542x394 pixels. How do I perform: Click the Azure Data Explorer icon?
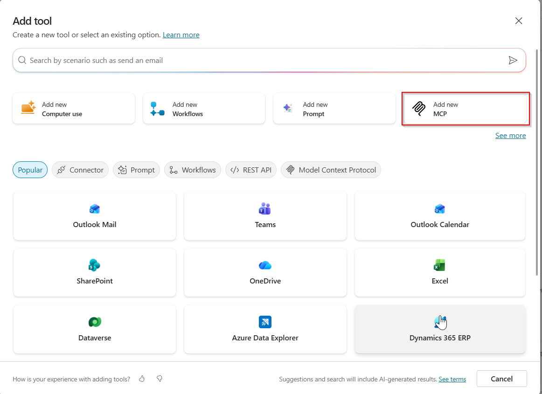click(x=265, y=322)
